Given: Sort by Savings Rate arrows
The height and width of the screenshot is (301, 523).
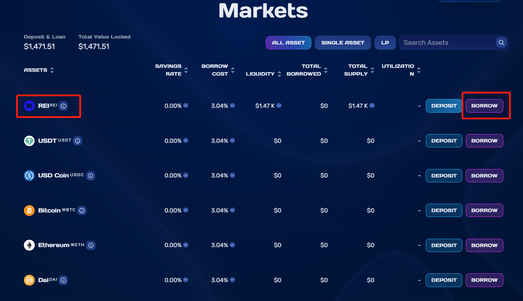Looking at the screenshot, I should coord(186,70).
